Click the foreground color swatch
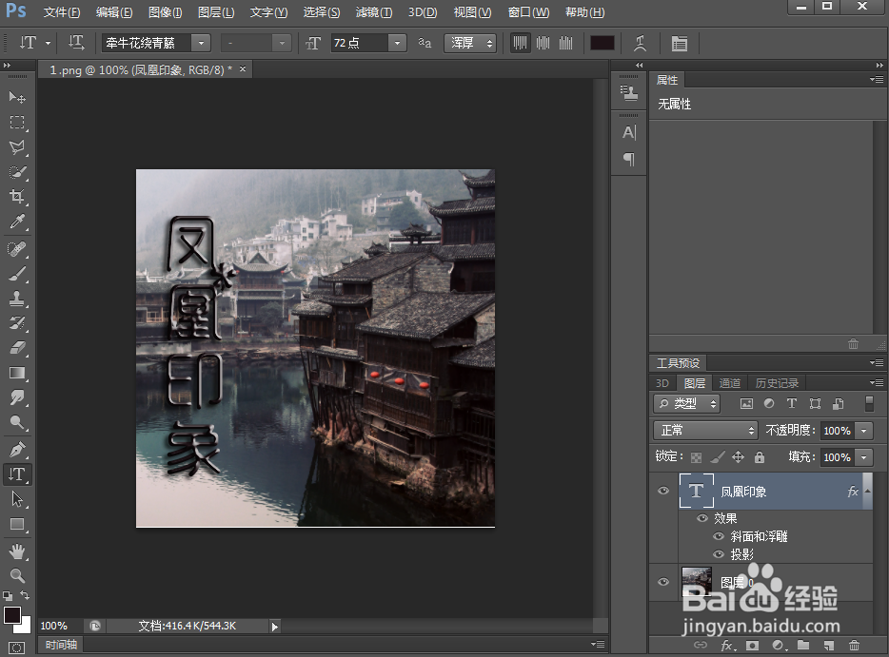The image size is (889, 657). pos(12,615)
